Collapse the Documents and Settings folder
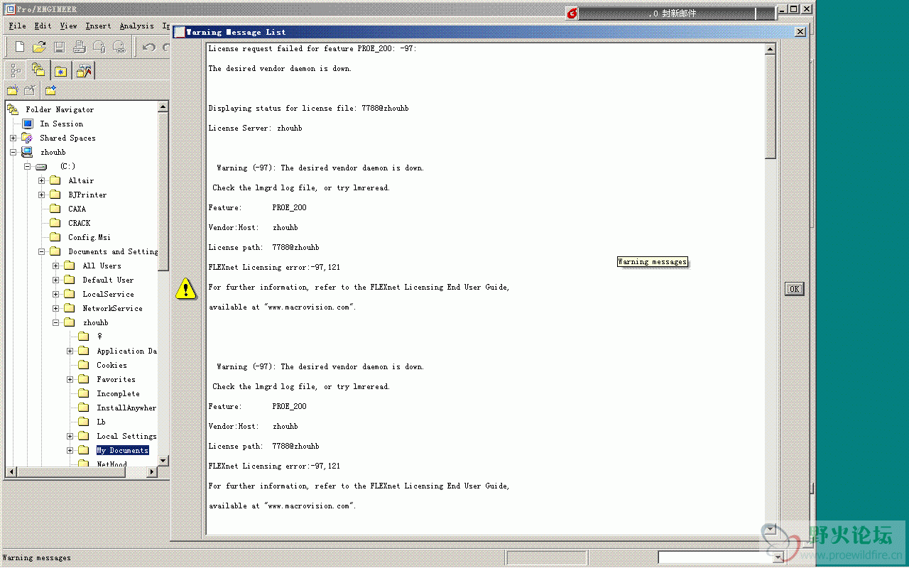Image resolution: width=909 pixels, height=568 pixels. pyautogui.click(x=41, y=251)
